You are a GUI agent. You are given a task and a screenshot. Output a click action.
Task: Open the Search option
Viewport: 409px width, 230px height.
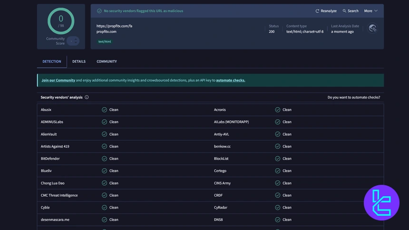click(x=351, y=11)
